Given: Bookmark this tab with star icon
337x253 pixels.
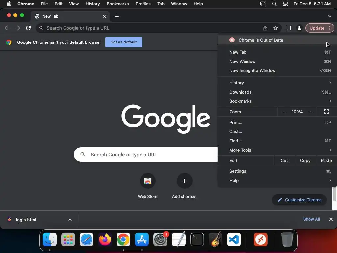Looking at the screenshot, I should (x=276, y=28).
